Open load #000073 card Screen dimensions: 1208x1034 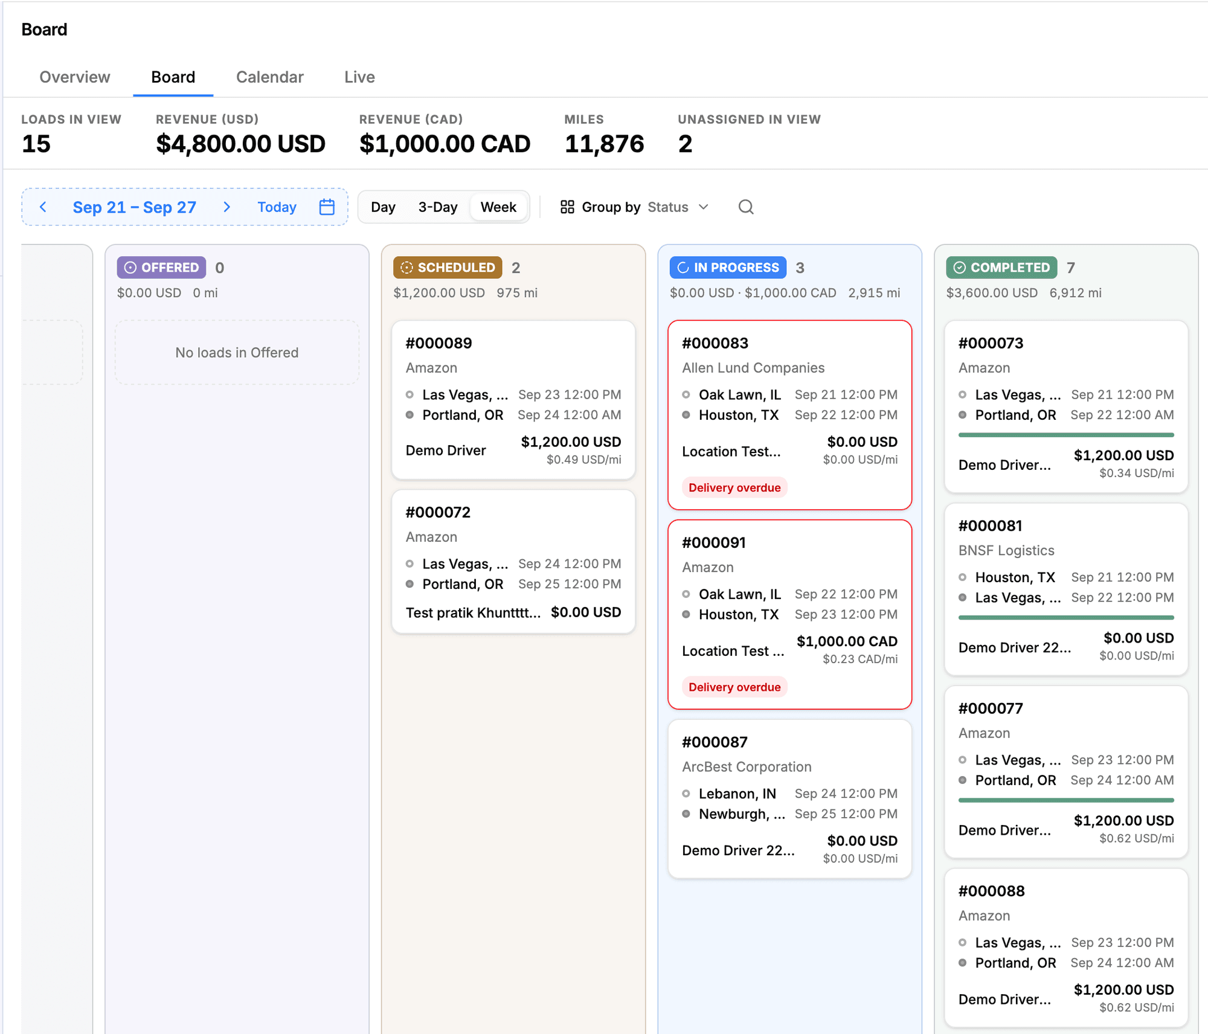click(x=1066, y=406)
